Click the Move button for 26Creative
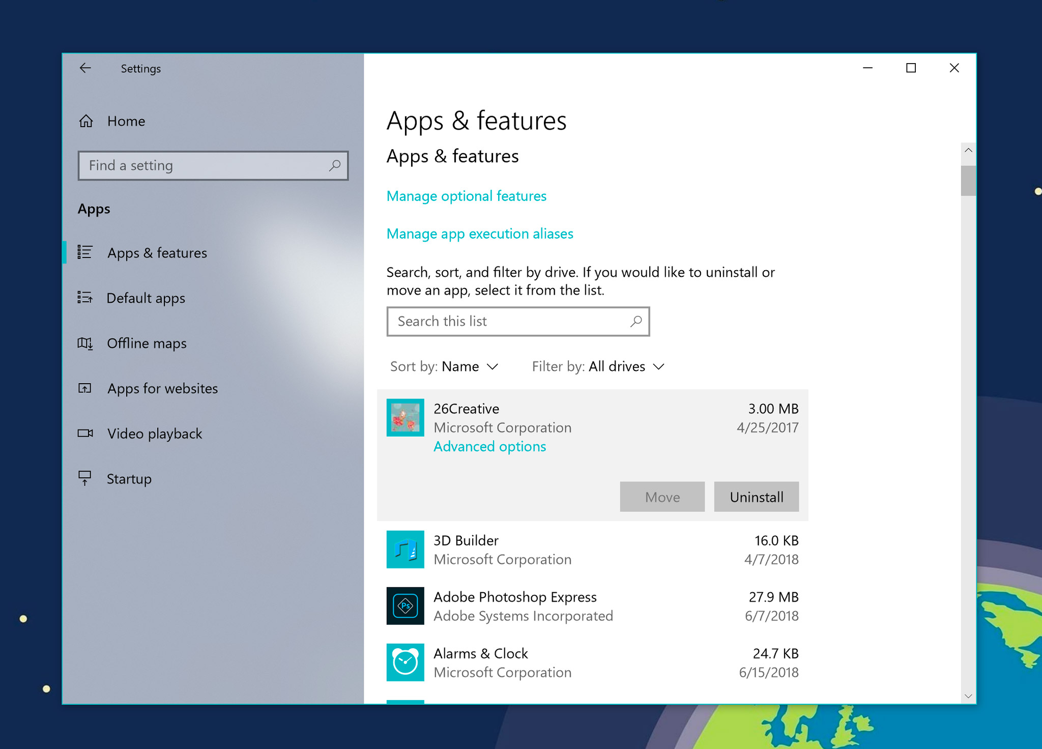This screenshot has width=1042, height=749. pyautogui.click(x=662, y=497)
